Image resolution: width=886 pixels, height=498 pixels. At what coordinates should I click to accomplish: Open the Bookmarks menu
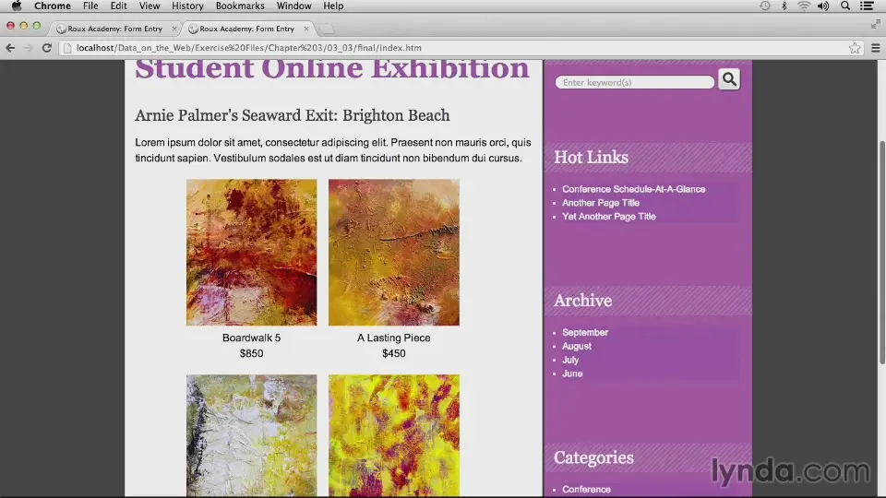pos(240,6)
